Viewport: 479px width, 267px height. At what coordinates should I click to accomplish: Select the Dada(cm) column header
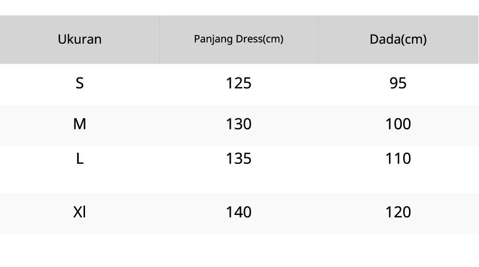tap(398, 39)
